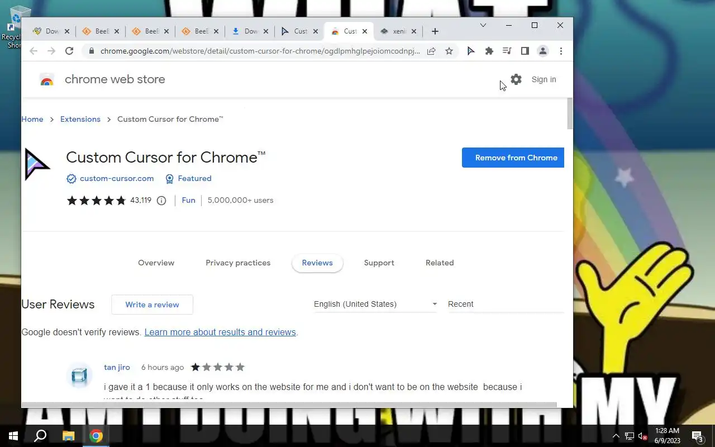Close the active Custom Cursor web store tab

(x=365, y=31)
